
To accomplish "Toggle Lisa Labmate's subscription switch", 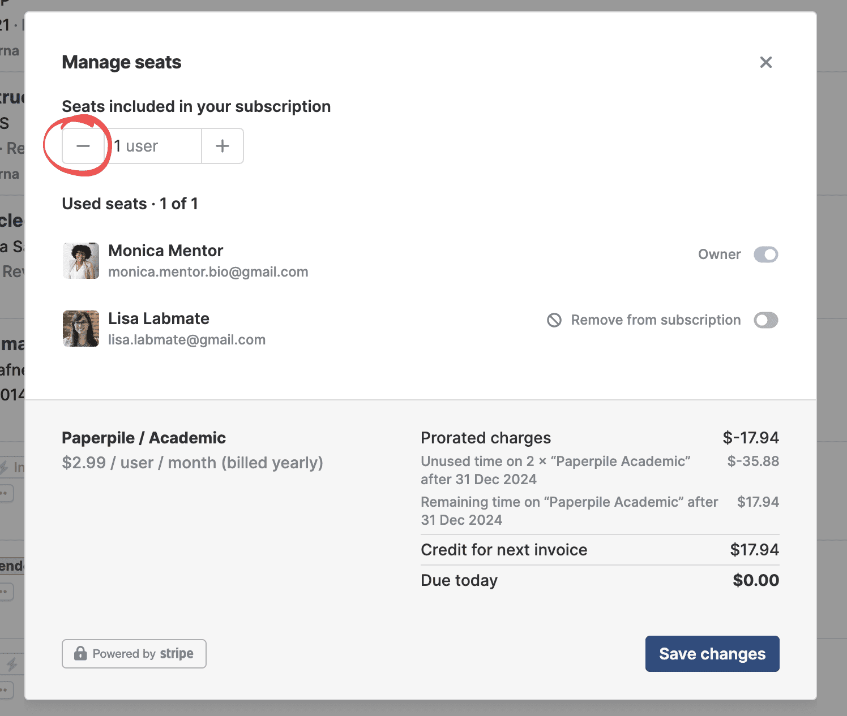I will pos(765,320).
